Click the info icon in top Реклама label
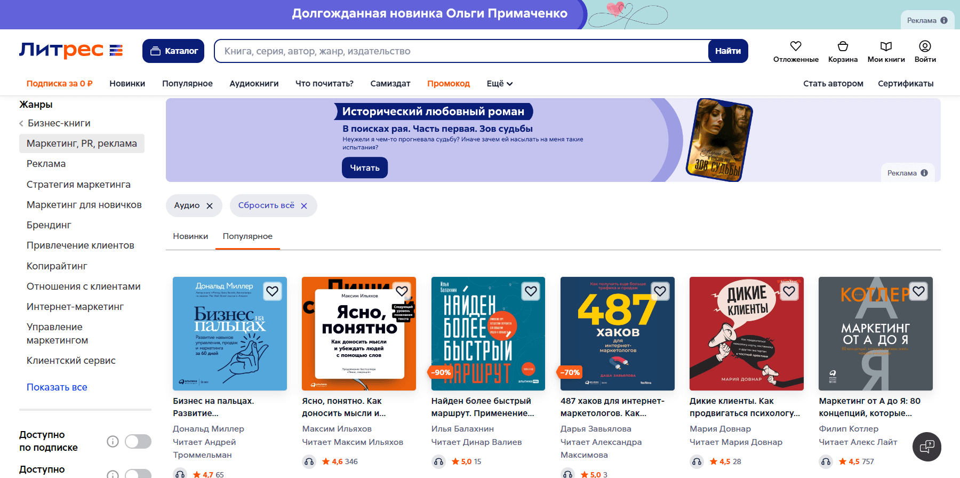The image size is (960, 478). [x=944, y=20]
